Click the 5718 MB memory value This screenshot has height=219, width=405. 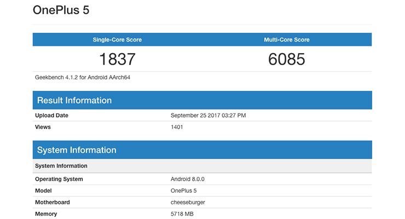click(x=182, y=214)
